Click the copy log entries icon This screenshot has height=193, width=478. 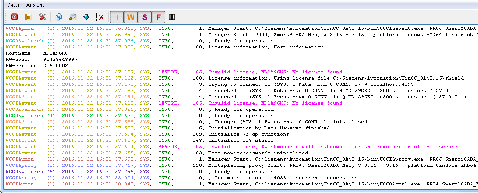click(59, 17)
